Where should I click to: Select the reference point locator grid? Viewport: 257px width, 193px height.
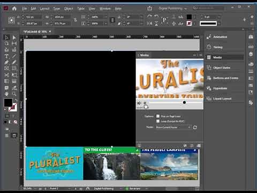[11, 20]
